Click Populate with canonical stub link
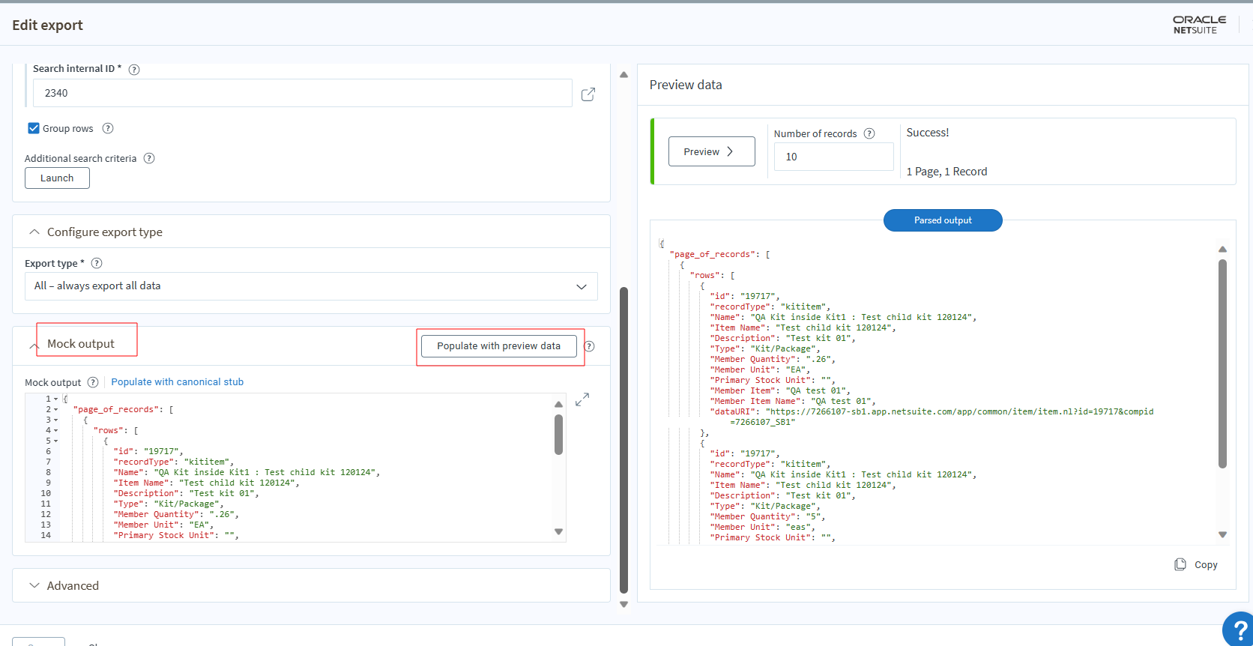The width and height of the screenshot is (1253, 646). 177,382
